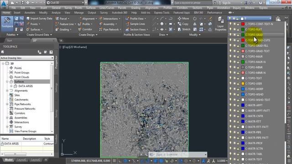Click the line draw tool in Draw panel
Screen dimensions: 292x164
[x=154, y=19]
